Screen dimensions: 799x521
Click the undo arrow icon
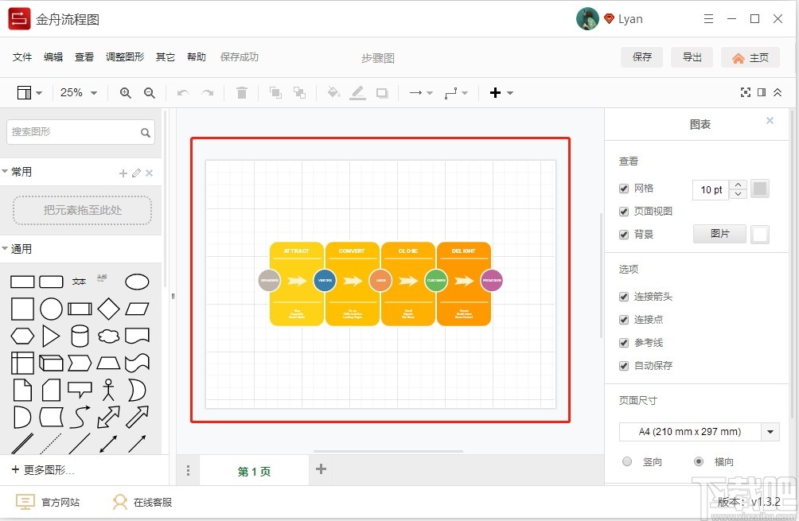[182, 92]
